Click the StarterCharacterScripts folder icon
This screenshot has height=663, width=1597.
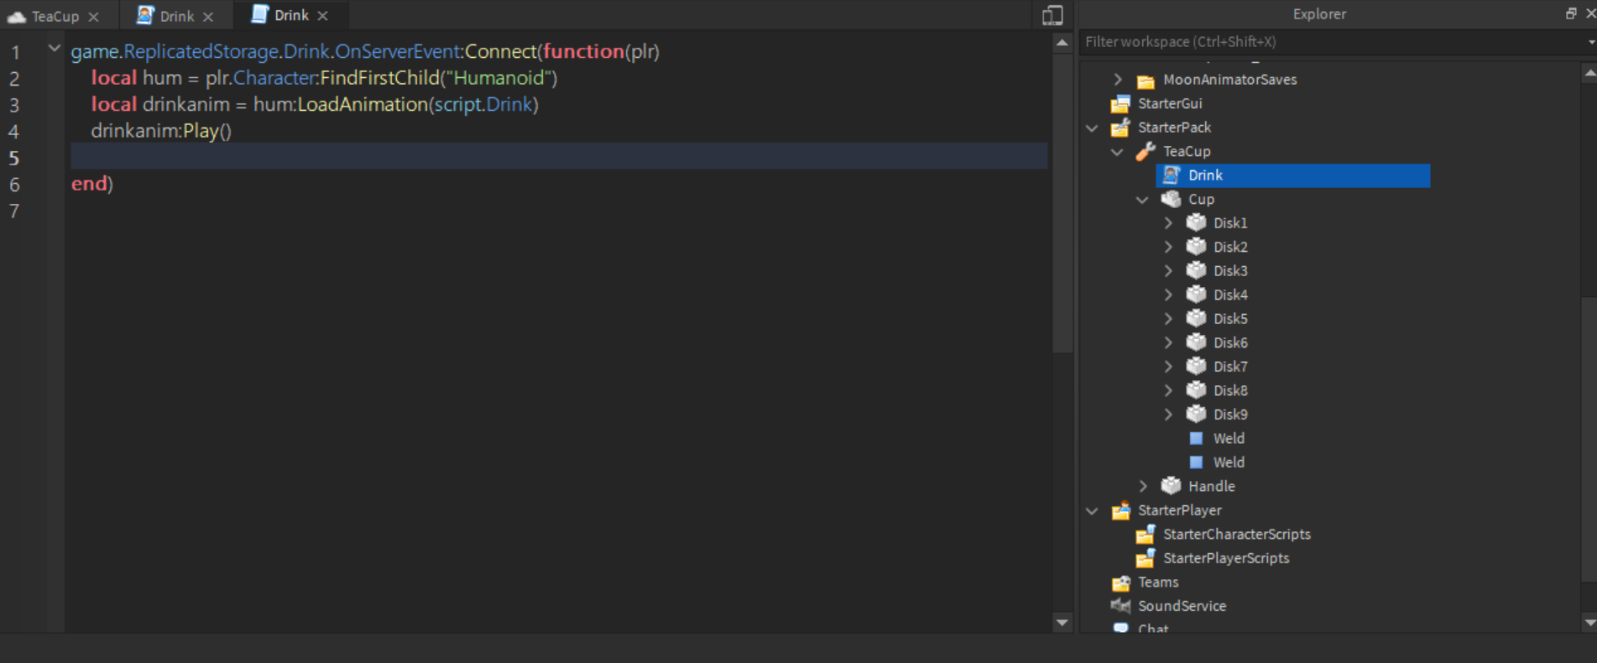pyautogui.click(x=1146, y=535)
